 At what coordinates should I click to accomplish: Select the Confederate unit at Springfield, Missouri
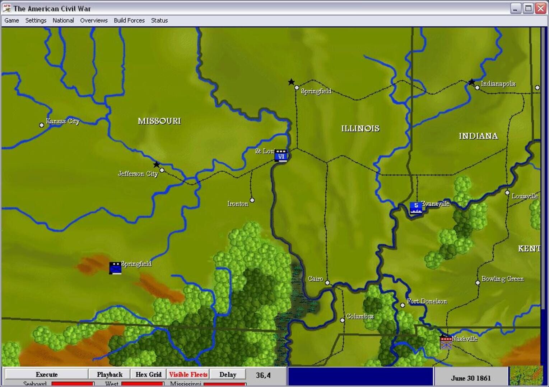(115, 268)
